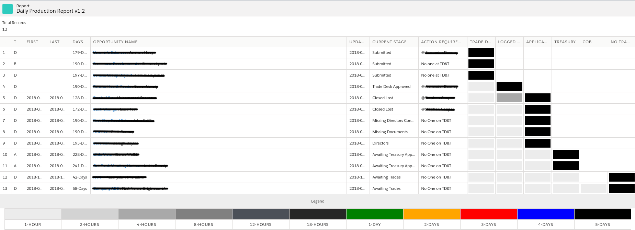Click the blue 4-DAYS legend swatch
The width and height of the screenshot is (635, 230).
tap(546, 214)
